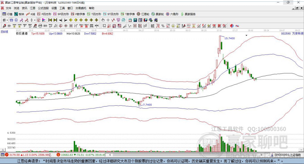Launch the 赢家轮 winner wheel
304x164 pixels.
158,14
